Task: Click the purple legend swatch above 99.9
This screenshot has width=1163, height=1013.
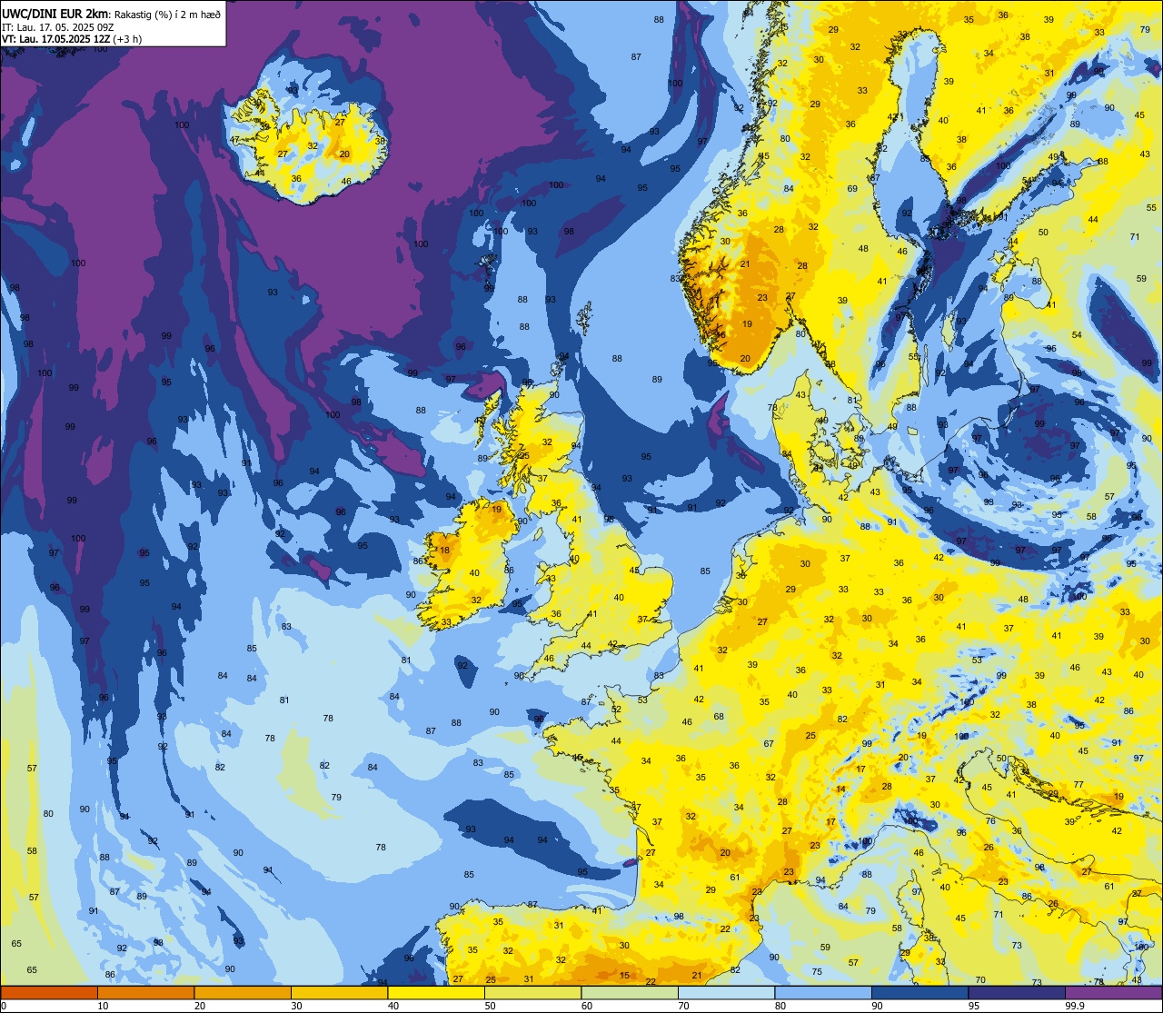Action: click(1113, 992)
